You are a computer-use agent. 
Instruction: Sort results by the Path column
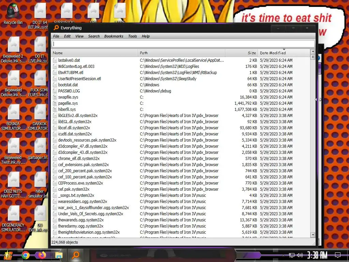pos(181,53)
